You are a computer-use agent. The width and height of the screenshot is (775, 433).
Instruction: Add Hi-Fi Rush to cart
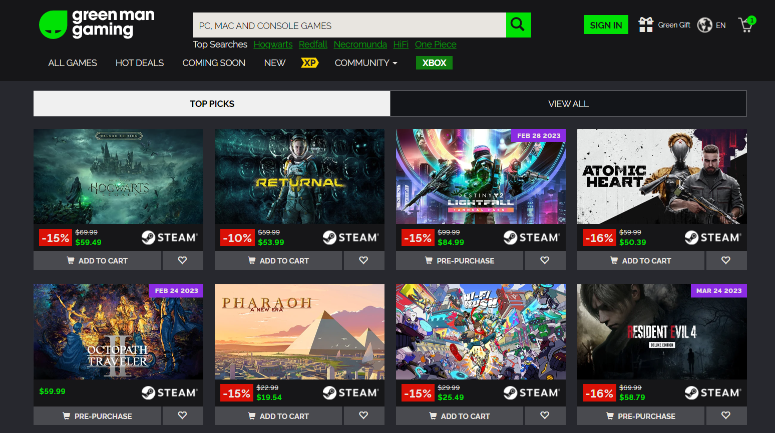tap(460, 415)
